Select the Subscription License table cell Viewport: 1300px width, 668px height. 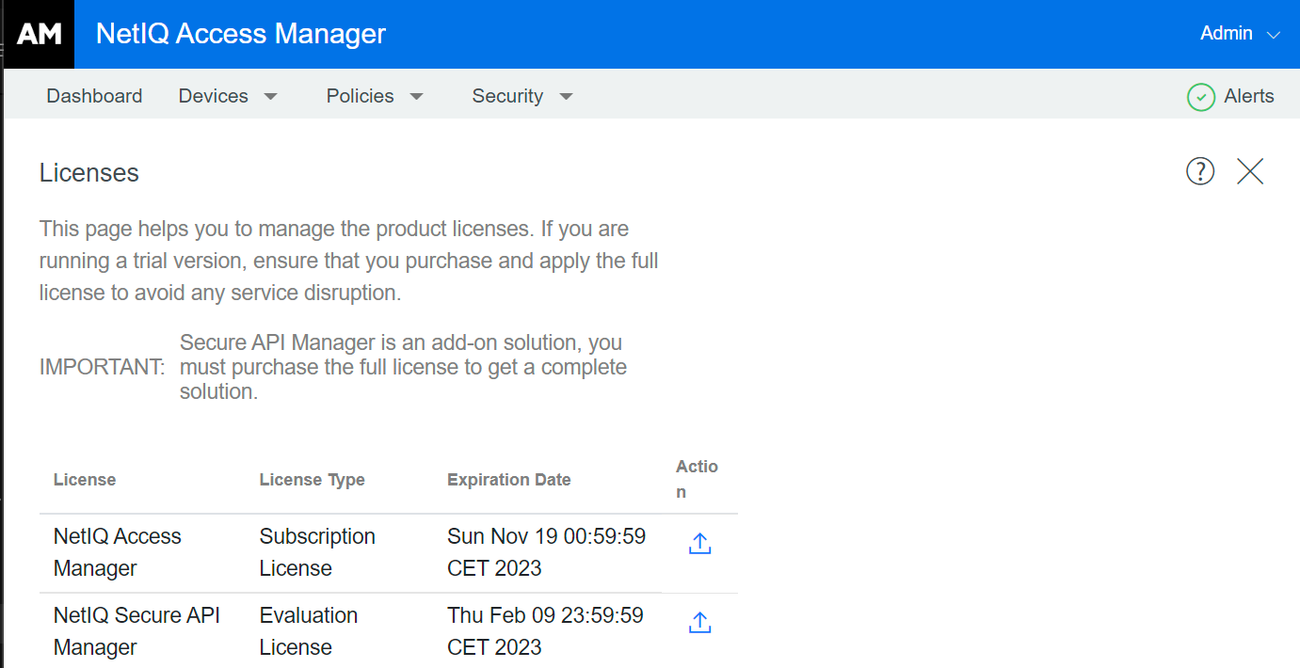click(x=317, y=552)
